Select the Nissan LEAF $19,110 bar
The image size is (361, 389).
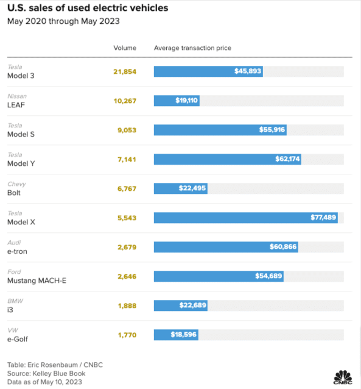click(x=177, y=101)
